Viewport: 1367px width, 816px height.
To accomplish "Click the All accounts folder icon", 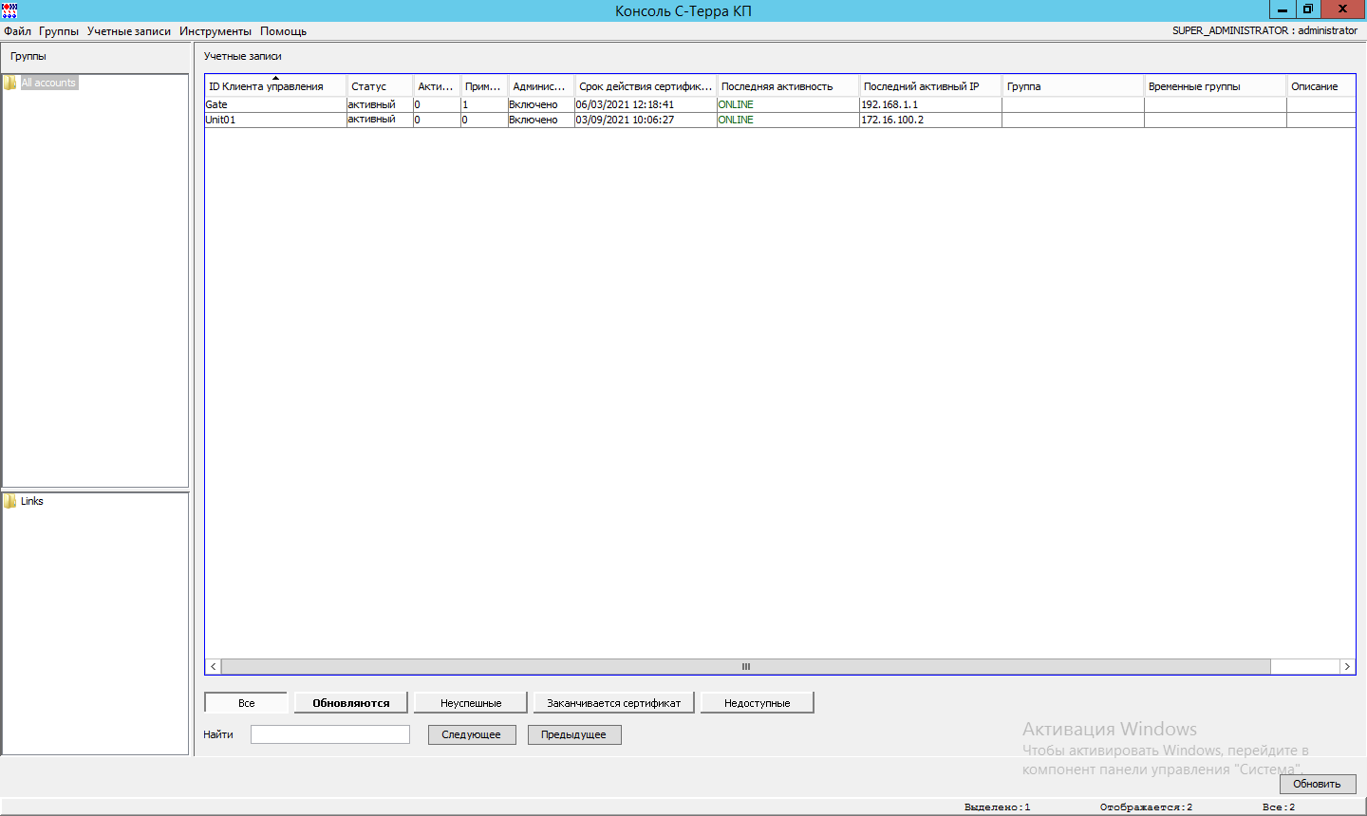I will click(10, 83).
